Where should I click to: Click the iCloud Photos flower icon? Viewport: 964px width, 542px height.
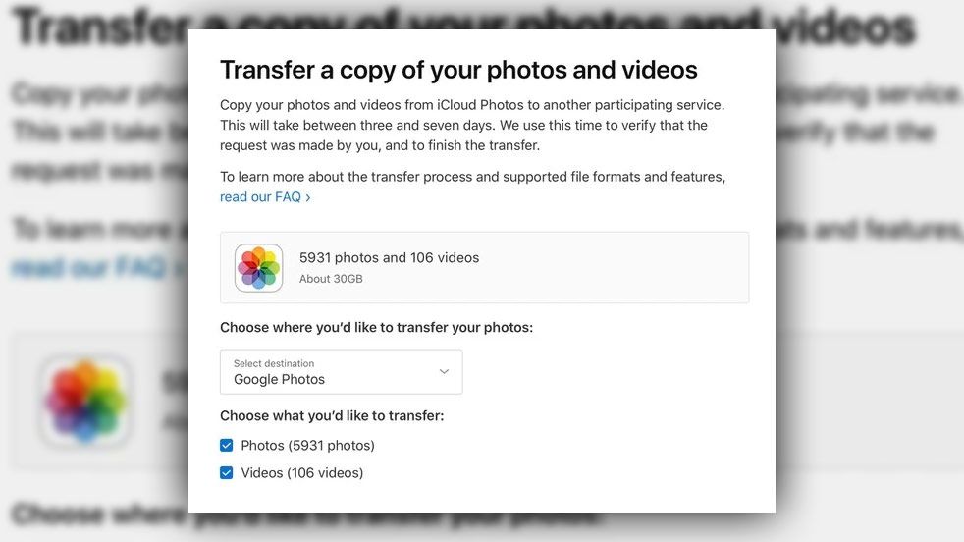pyautogui.click(x=259, y=268)
